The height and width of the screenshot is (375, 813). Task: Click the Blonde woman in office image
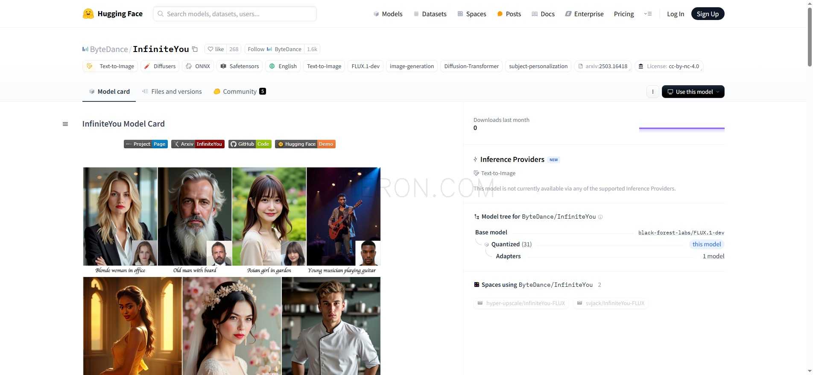coord(120,216)
